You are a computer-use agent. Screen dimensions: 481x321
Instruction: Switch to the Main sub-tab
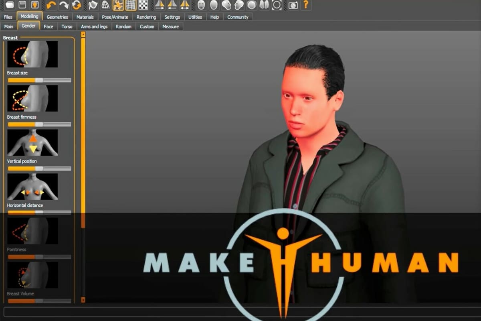point(9,26)
